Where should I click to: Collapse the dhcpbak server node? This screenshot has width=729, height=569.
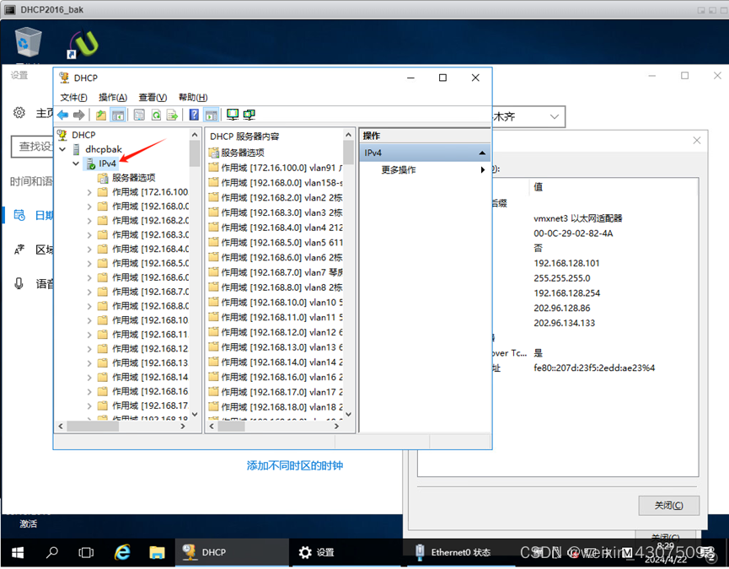(x=63, y=149)
